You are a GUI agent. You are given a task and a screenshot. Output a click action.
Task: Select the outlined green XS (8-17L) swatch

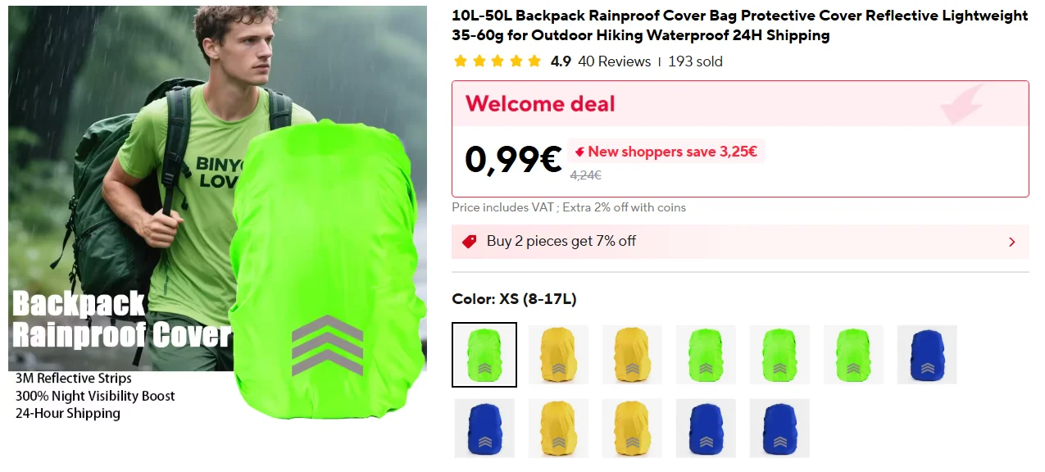tap(484, 355)
